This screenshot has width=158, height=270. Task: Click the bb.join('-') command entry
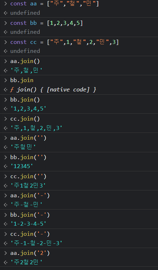30,215
